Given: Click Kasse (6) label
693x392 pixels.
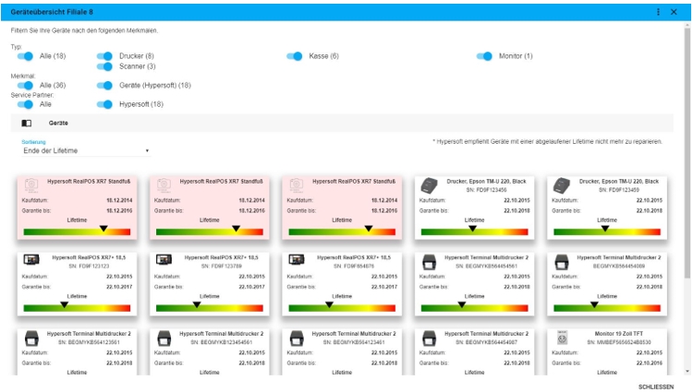Looking at the screenshot, I should (324, 56).
